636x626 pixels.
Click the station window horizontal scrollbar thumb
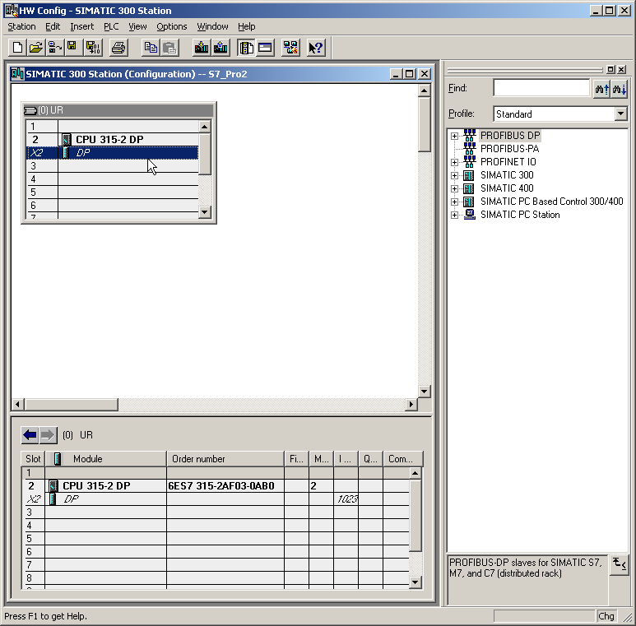pos(72,404)
